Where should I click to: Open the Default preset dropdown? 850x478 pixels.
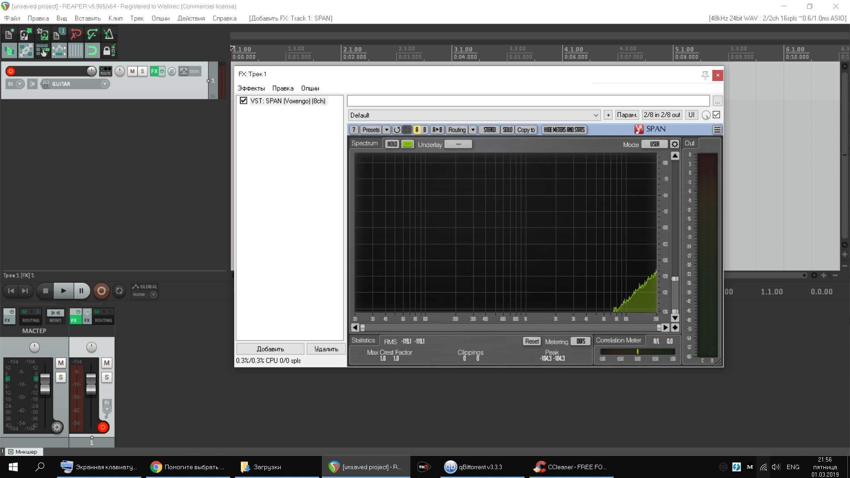point(595,115)
